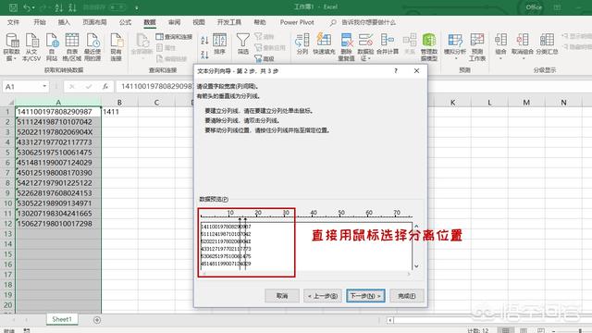Viewport: 592px width, 333px height.
Task: Click the 高级 (Advanced filter) item
Action: click(x=264, y=58)
